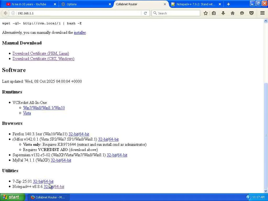This screenshot has height=201, width=268.
Task: Expand hidden system tray icons
Action: (x=248, y=197)
